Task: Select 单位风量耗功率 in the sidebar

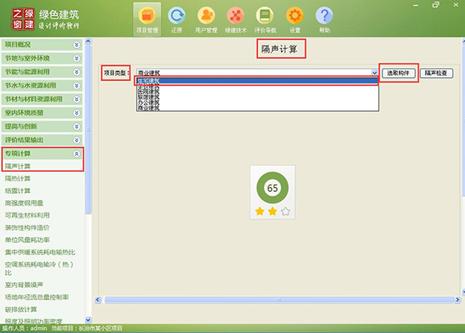Action: pos(27,240)
